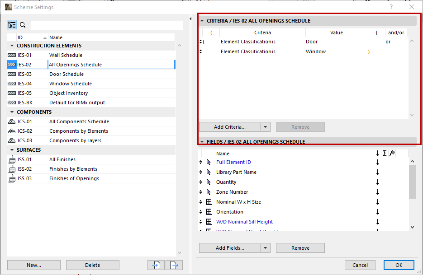Toggle sort arrow for Zone Number
This screenshot has width=423, height=275.
click(378, 192)
